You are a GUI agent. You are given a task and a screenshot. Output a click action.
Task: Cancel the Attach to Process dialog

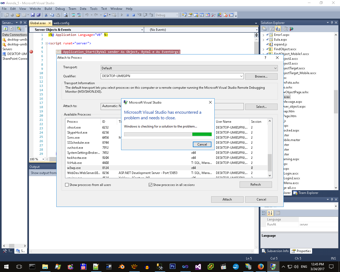[x=261, y=199]
